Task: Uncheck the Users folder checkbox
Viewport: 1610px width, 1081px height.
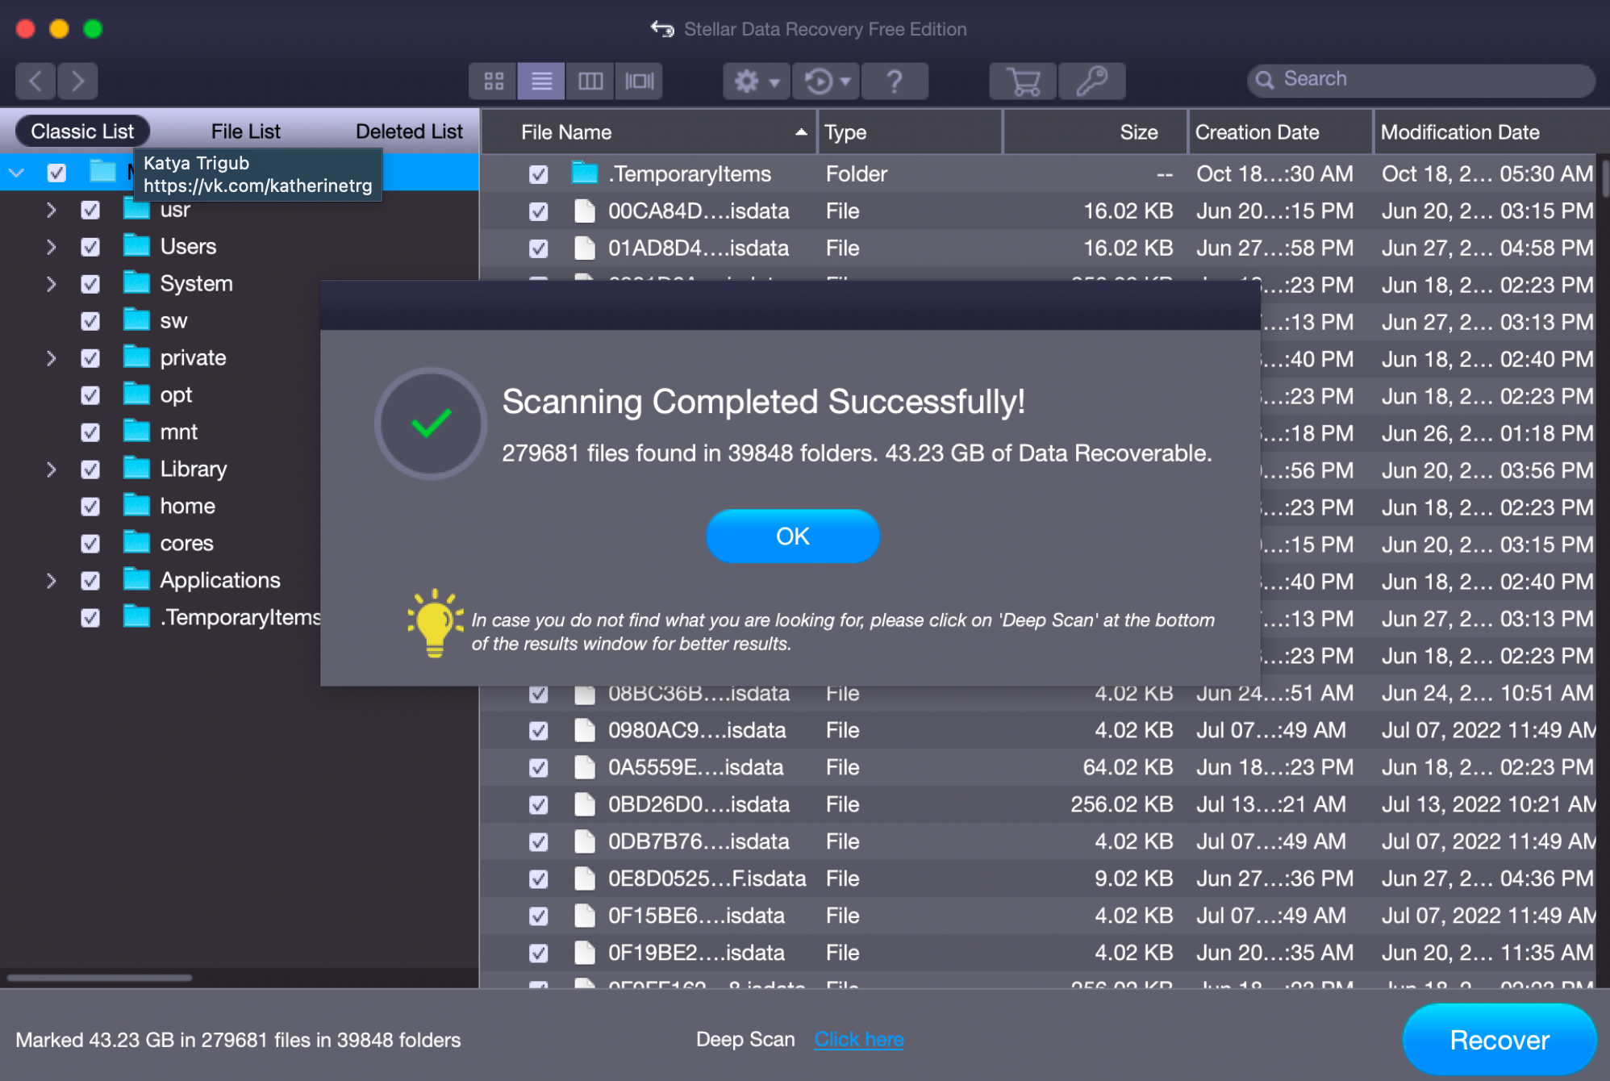Action: coord(90,247)
